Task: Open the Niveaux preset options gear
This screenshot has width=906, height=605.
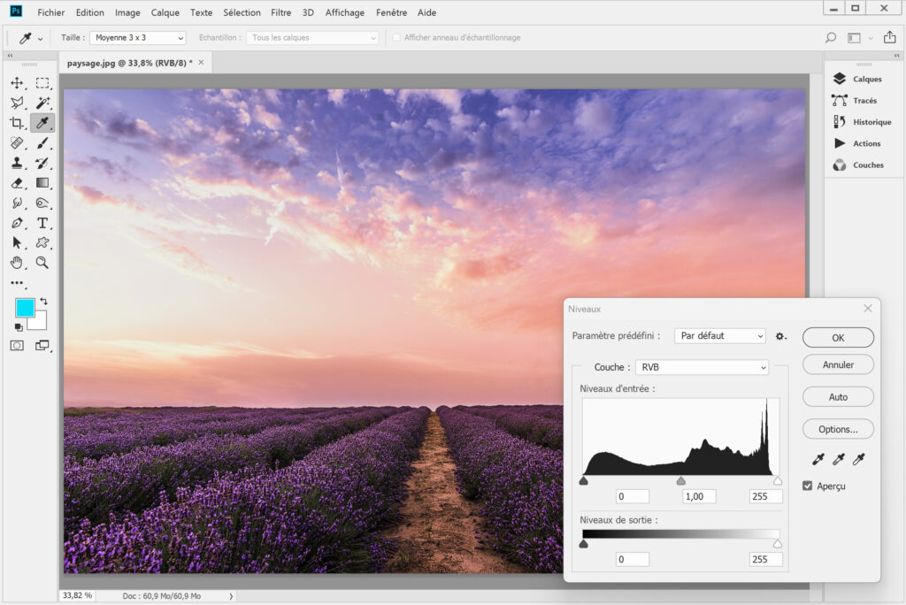Action: [780, 336]
